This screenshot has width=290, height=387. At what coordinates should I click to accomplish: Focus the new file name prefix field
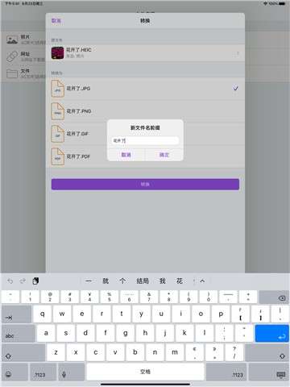[145, 140]
